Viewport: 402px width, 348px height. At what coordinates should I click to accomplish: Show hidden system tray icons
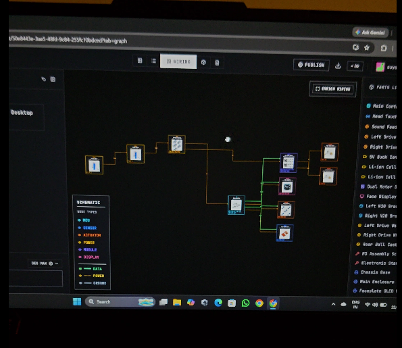click(x=333, y=304)
